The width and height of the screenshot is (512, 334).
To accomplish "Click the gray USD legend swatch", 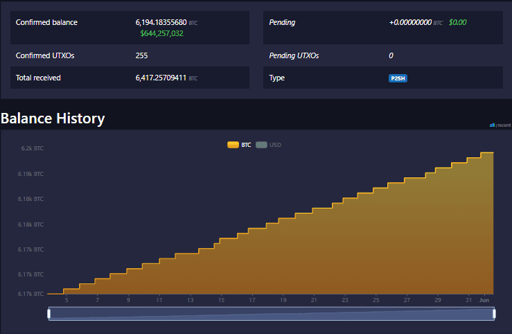I will pyautogui.click(x=261, y=145).
